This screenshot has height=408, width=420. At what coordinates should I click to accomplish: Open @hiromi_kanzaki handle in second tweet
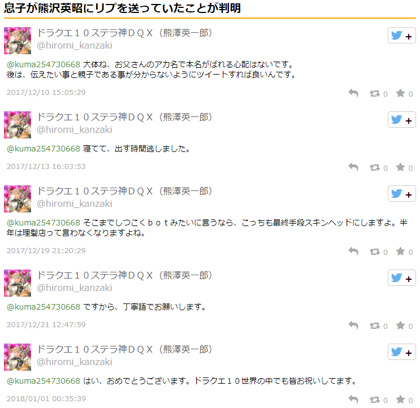click(75, 129)
